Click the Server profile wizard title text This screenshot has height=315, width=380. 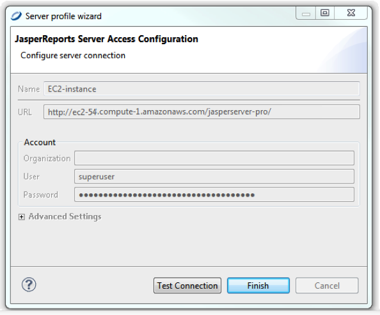click(x=63, y=16)
